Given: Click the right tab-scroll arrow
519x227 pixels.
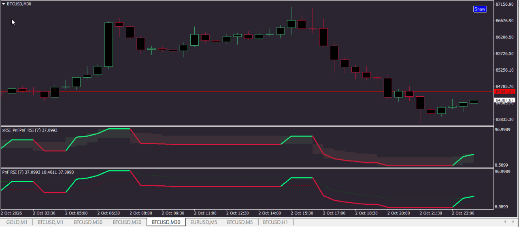Looking at the screenshot, I should coord(513,222).
